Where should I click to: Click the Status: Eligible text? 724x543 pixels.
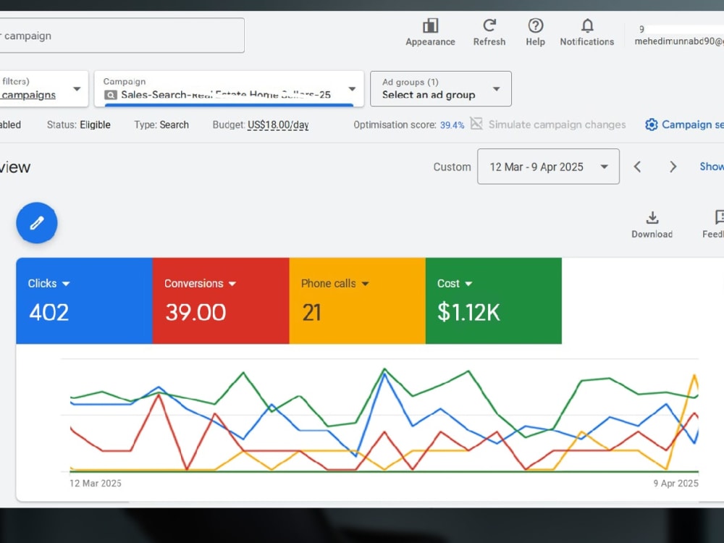[x=78, y=125]
